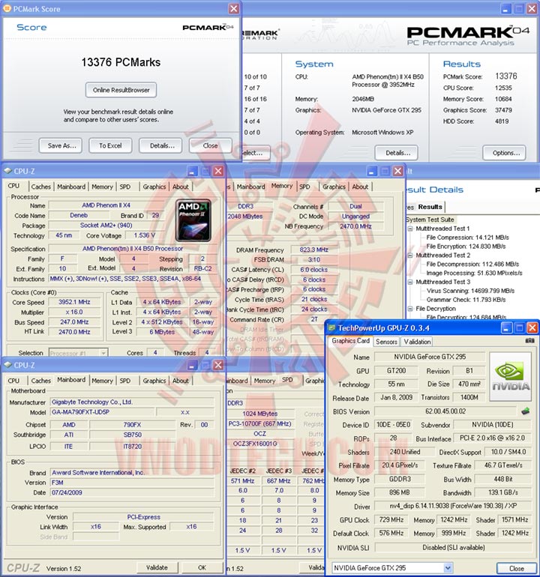
Task: Export score with To Excel button
Action: pos(110,145)
